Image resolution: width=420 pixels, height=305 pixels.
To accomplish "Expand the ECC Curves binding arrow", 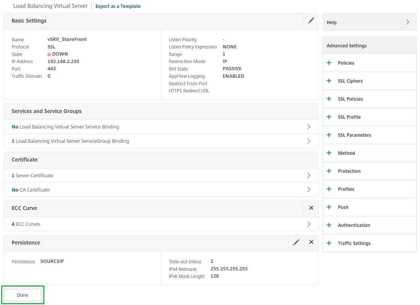I will coord(309,224).
